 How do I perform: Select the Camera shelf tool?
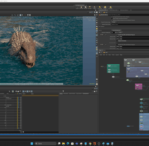[77, 8]
